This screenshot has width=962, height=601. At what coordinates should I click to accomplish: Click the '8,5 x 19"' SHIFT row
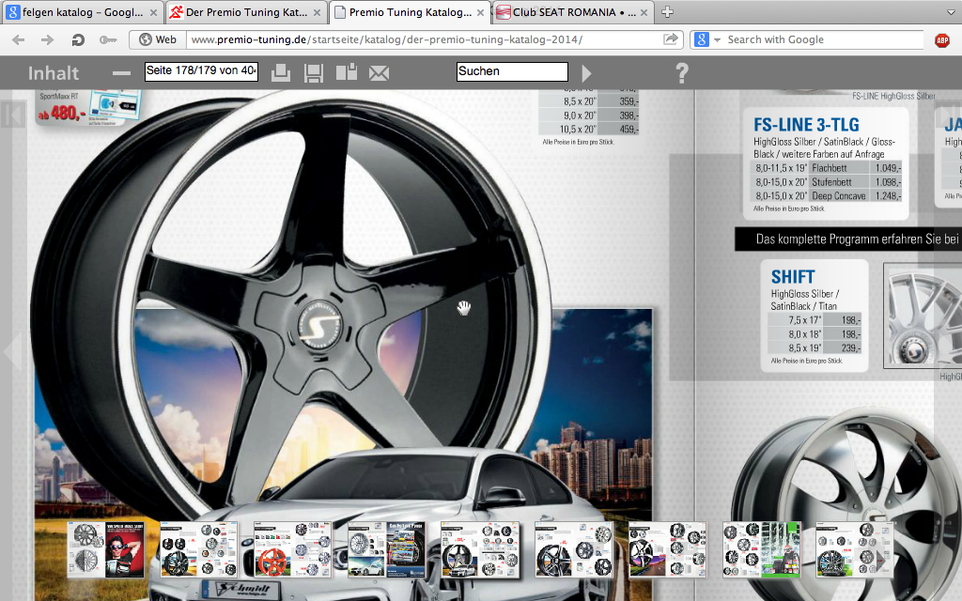[x=815, y=347]
